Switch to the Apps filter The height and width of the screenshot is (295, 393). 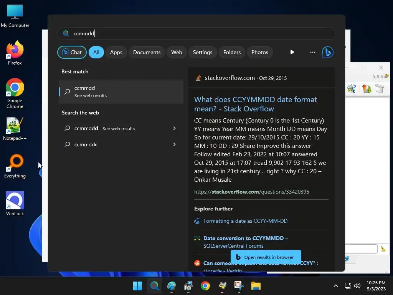click(x=116, y=52)
